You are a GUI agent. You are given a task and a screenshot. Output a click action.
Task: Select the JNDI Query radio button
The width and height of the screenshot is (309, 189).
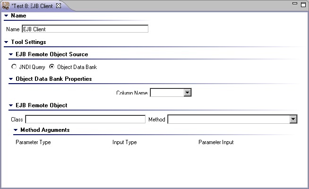[14, 67]
